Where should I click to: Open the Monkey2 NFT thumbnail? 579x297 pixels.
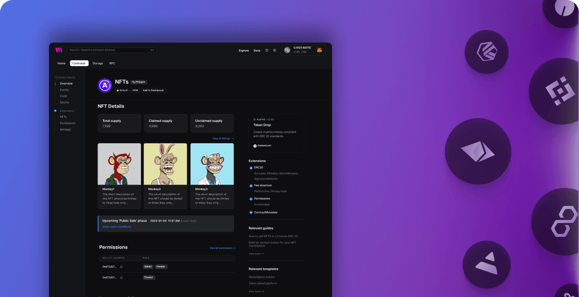(x=166, y=164)
